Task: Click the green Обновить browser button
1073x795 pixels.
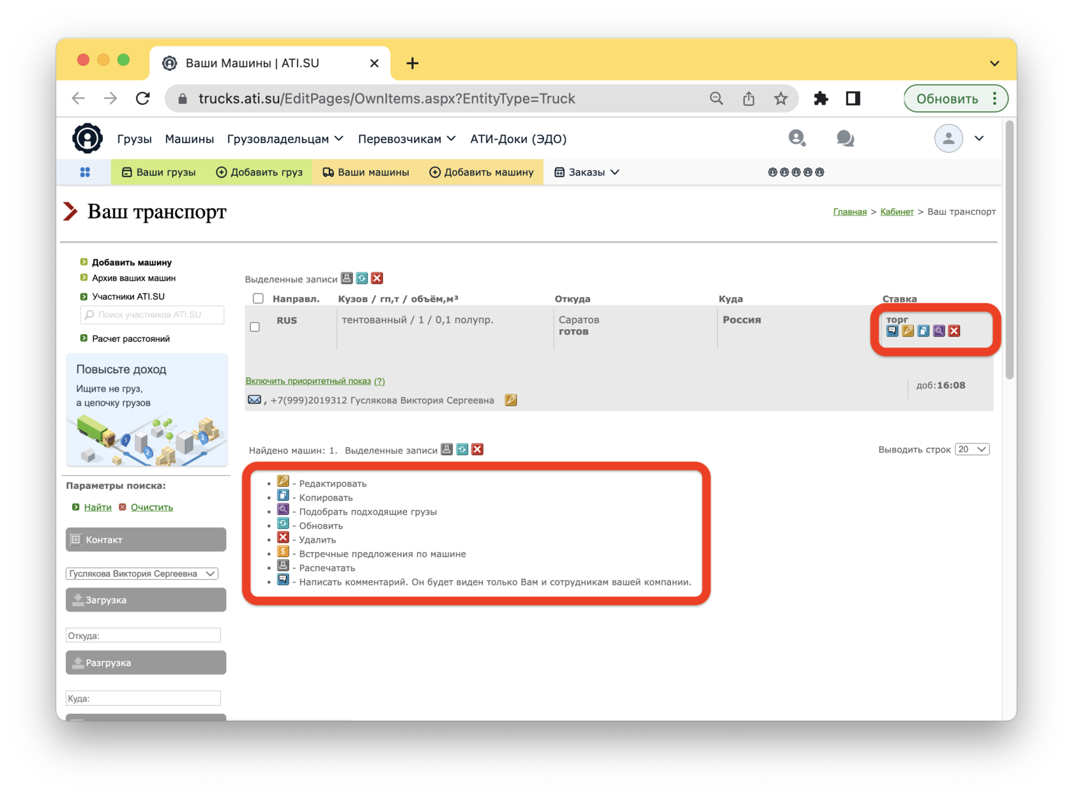Action: click(x=947, y=98)
